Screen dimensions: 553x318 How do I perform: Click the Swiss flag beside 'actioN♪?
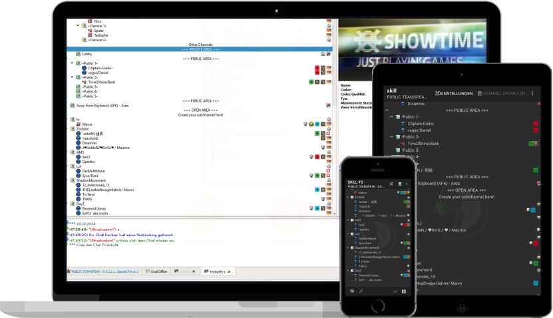(329, 134)
